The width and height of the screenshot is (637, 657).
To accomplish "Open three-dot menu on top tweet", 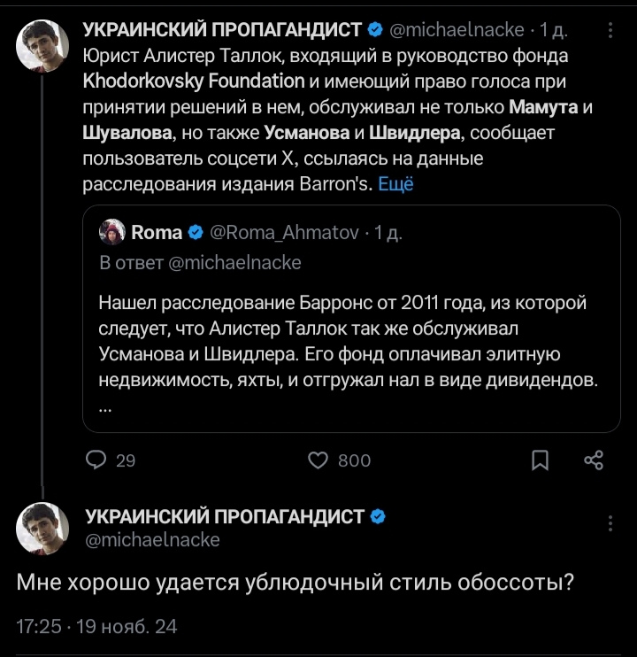I will [x=610, y=31].
